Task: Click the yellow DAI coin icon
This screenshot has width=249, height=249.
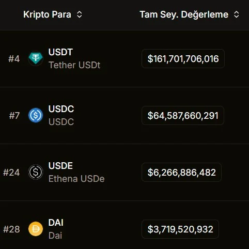Action: (36, 229)
